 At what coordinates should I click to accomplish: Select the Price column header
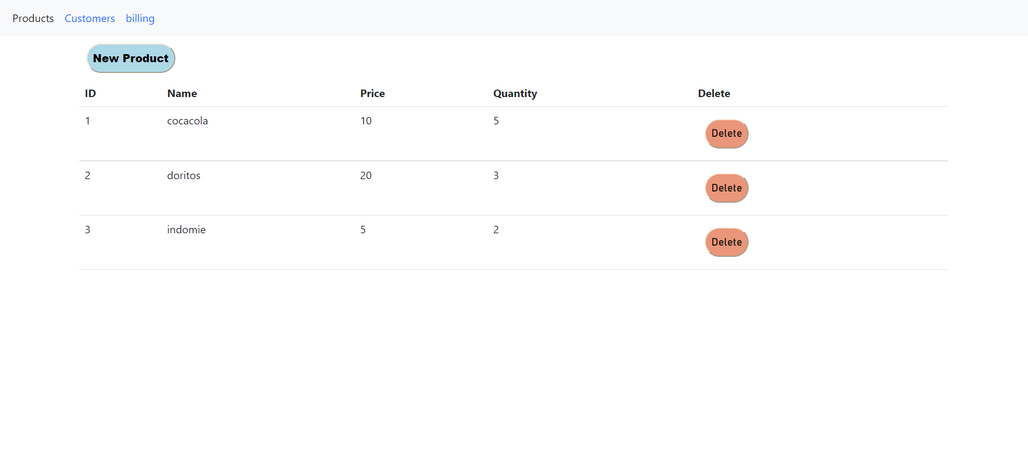pyautogui.click(x=372, y=93)
